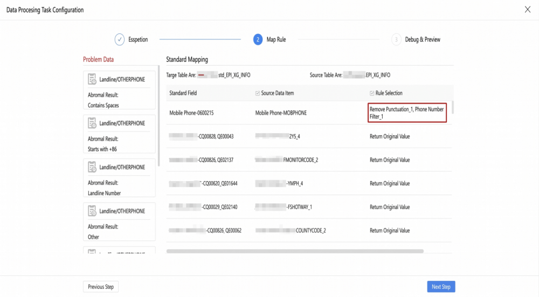This screenshot has width=539, height=297.
Task: Open Return Original Value rule for 2Y5_4 row
Action: click(x=390, y=136)
